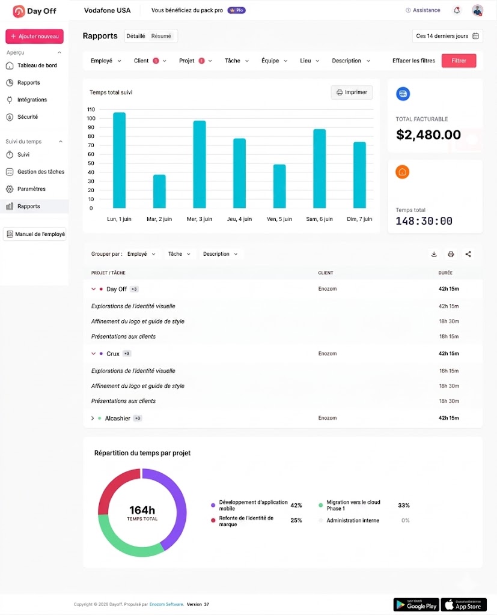Download the report using the download icon

point(434,254)
